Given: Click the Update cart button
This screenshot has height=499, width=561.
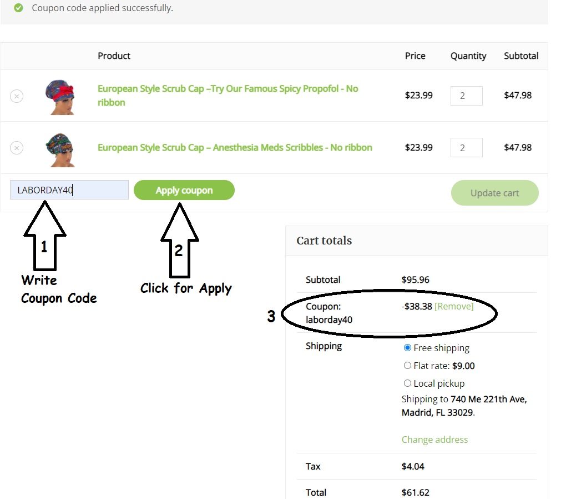Looking at the screenshot, I should [x=494, y=193].
